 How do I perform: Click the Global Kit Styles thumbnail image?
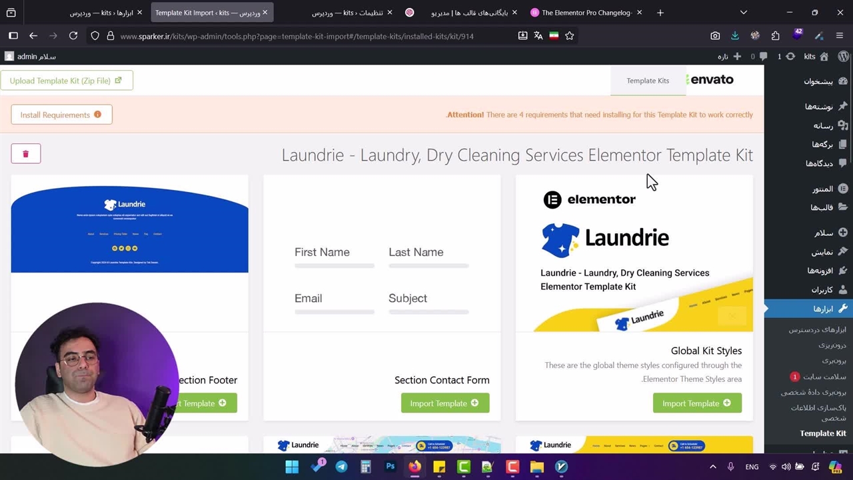coord(634,253)
